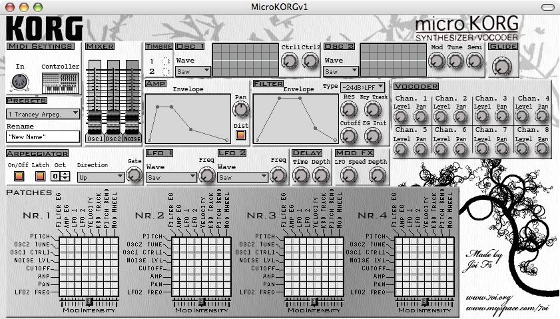Open the LFO 2 Wave dropdown
The width and height of the screenshot is (560, 319).
tap(242, 177)
